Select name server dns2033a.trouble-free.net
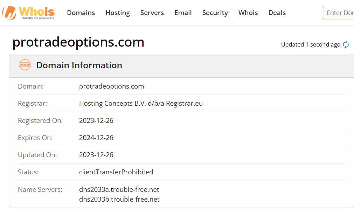The image size is (354, 209). 119,189
